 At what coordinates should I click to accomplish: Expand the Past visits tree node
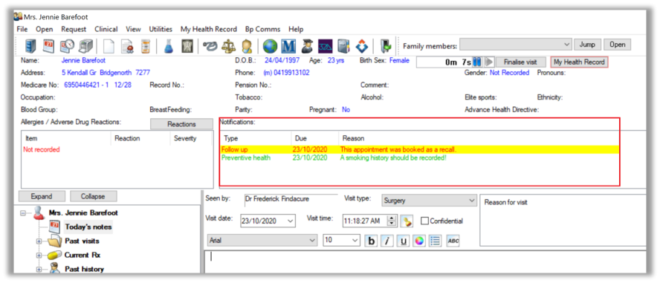click(39, 242)
